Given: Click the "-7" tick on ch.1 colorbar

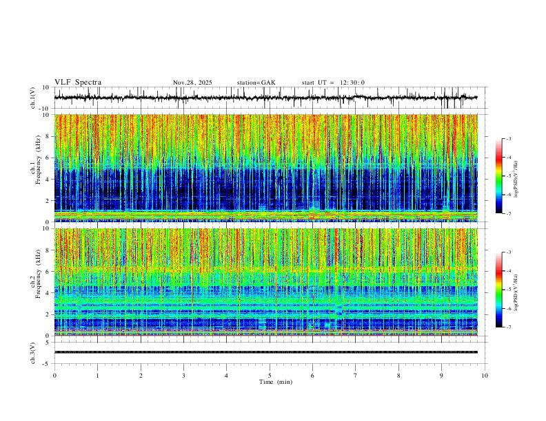Looking at the screenshot, I should (509, 213).
